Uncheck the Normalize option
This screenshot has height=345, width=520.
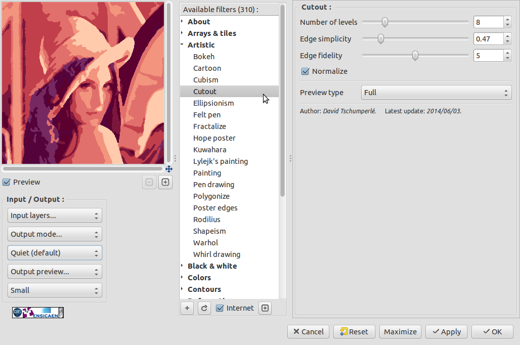[x=305, y=71]
